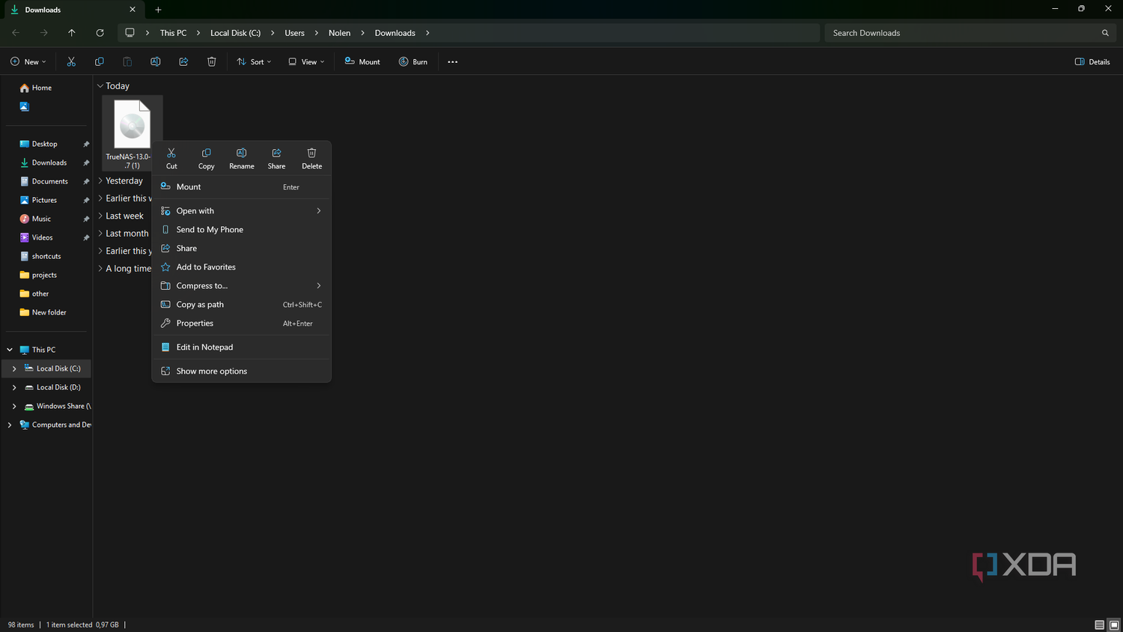Go forward with the forward arrow
Screen dimensions: 1123x632
44,33
